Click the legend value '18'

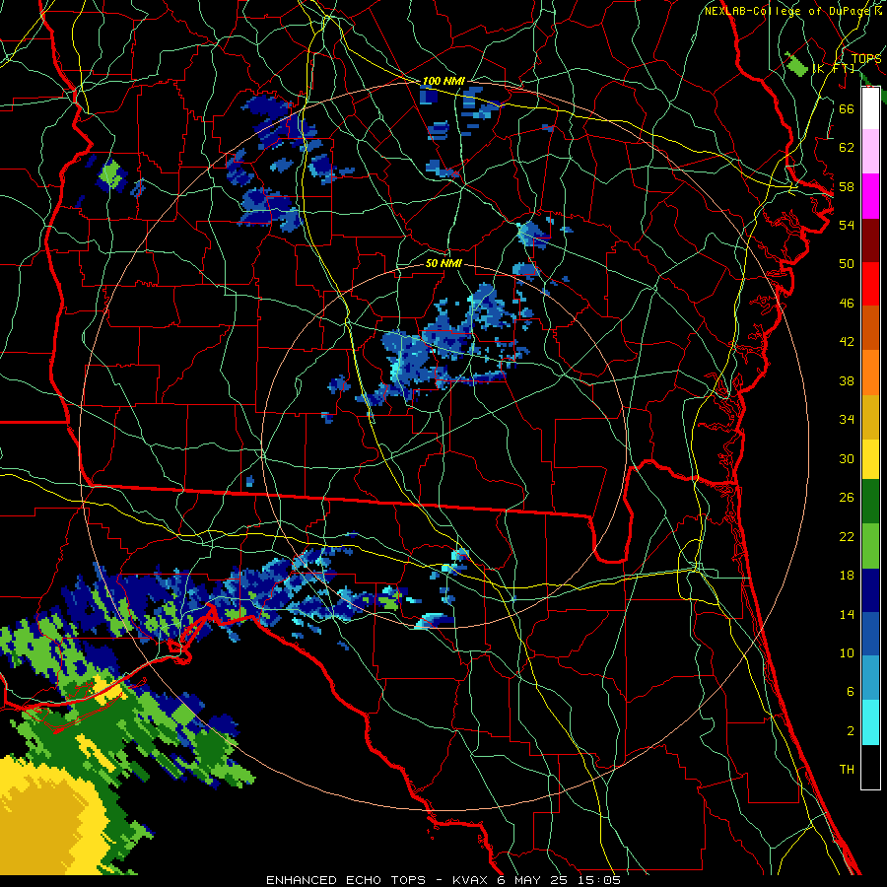pyautogui.click(x=847, y=576)
